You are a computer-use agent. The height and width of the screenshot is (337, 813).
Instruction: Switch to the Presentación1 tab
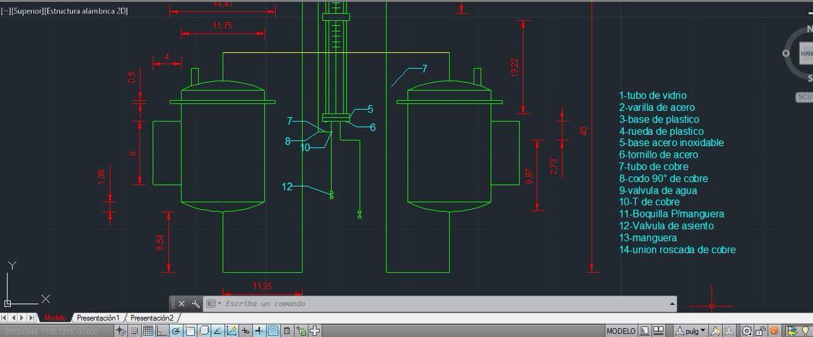click(x=98, y=317)
